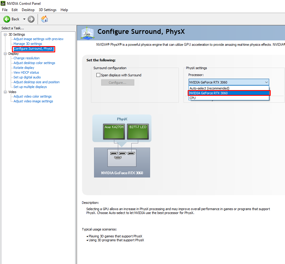Open Adjust desktop color settings
The height and width of the screenshot is (264, 285).
point(34,63)
